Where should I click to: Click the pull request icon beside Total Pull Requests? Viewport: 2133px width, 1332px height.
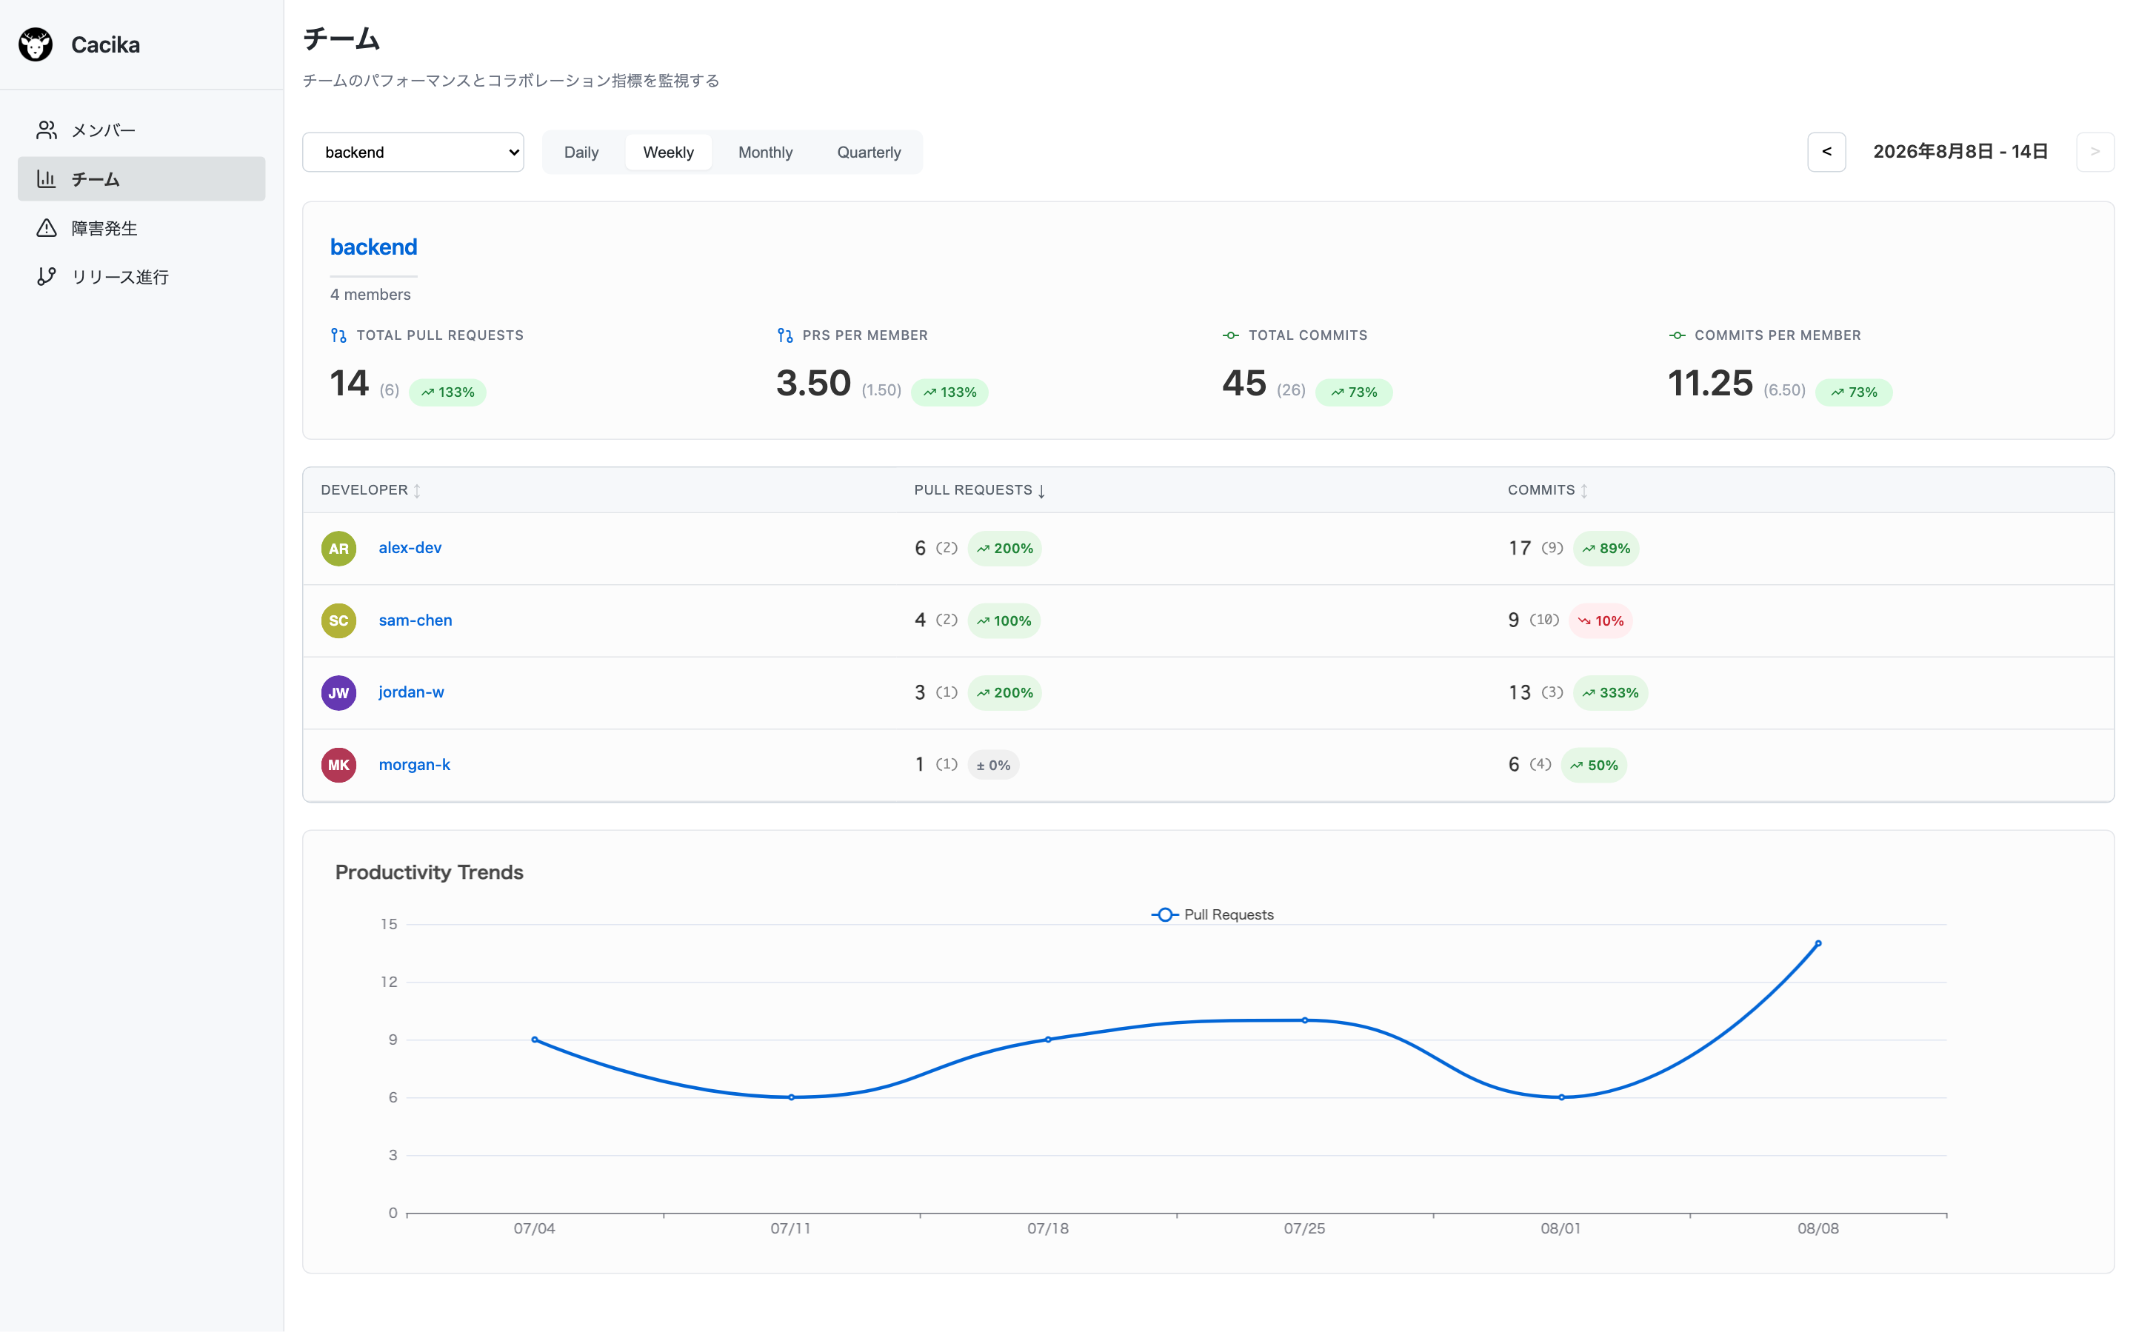tap(338, 335)
